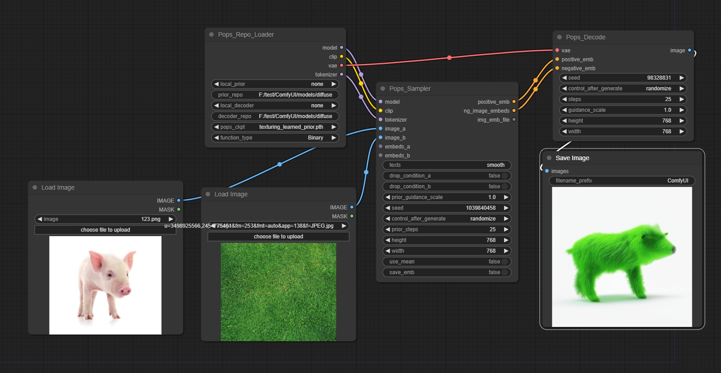Viewport: 721px width, 373px height.
Task: Open control_after_generate selector in Pops_Sampler
Action: (x=447, y=219)
